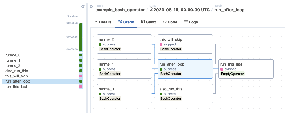Select the this_will_skip graph node
285x113 pixels.
tap(185, 44)
